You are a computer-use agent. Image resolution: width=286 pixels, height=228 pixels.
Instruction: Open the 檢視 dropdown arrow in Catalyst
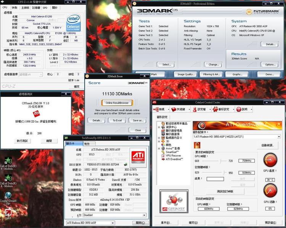(168, 109)
